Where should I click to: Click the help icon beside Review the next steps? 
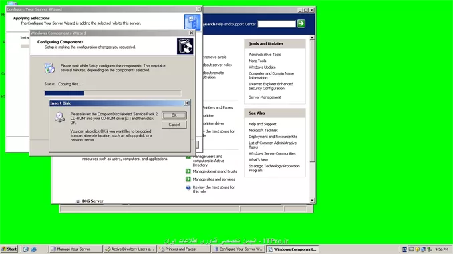click(x=188, y=188)
